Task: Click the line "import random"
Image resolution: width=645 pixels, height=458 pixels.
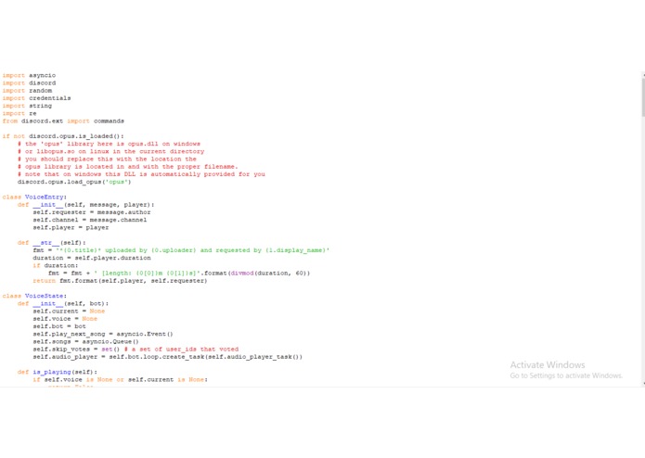Action: coord(27,91)
